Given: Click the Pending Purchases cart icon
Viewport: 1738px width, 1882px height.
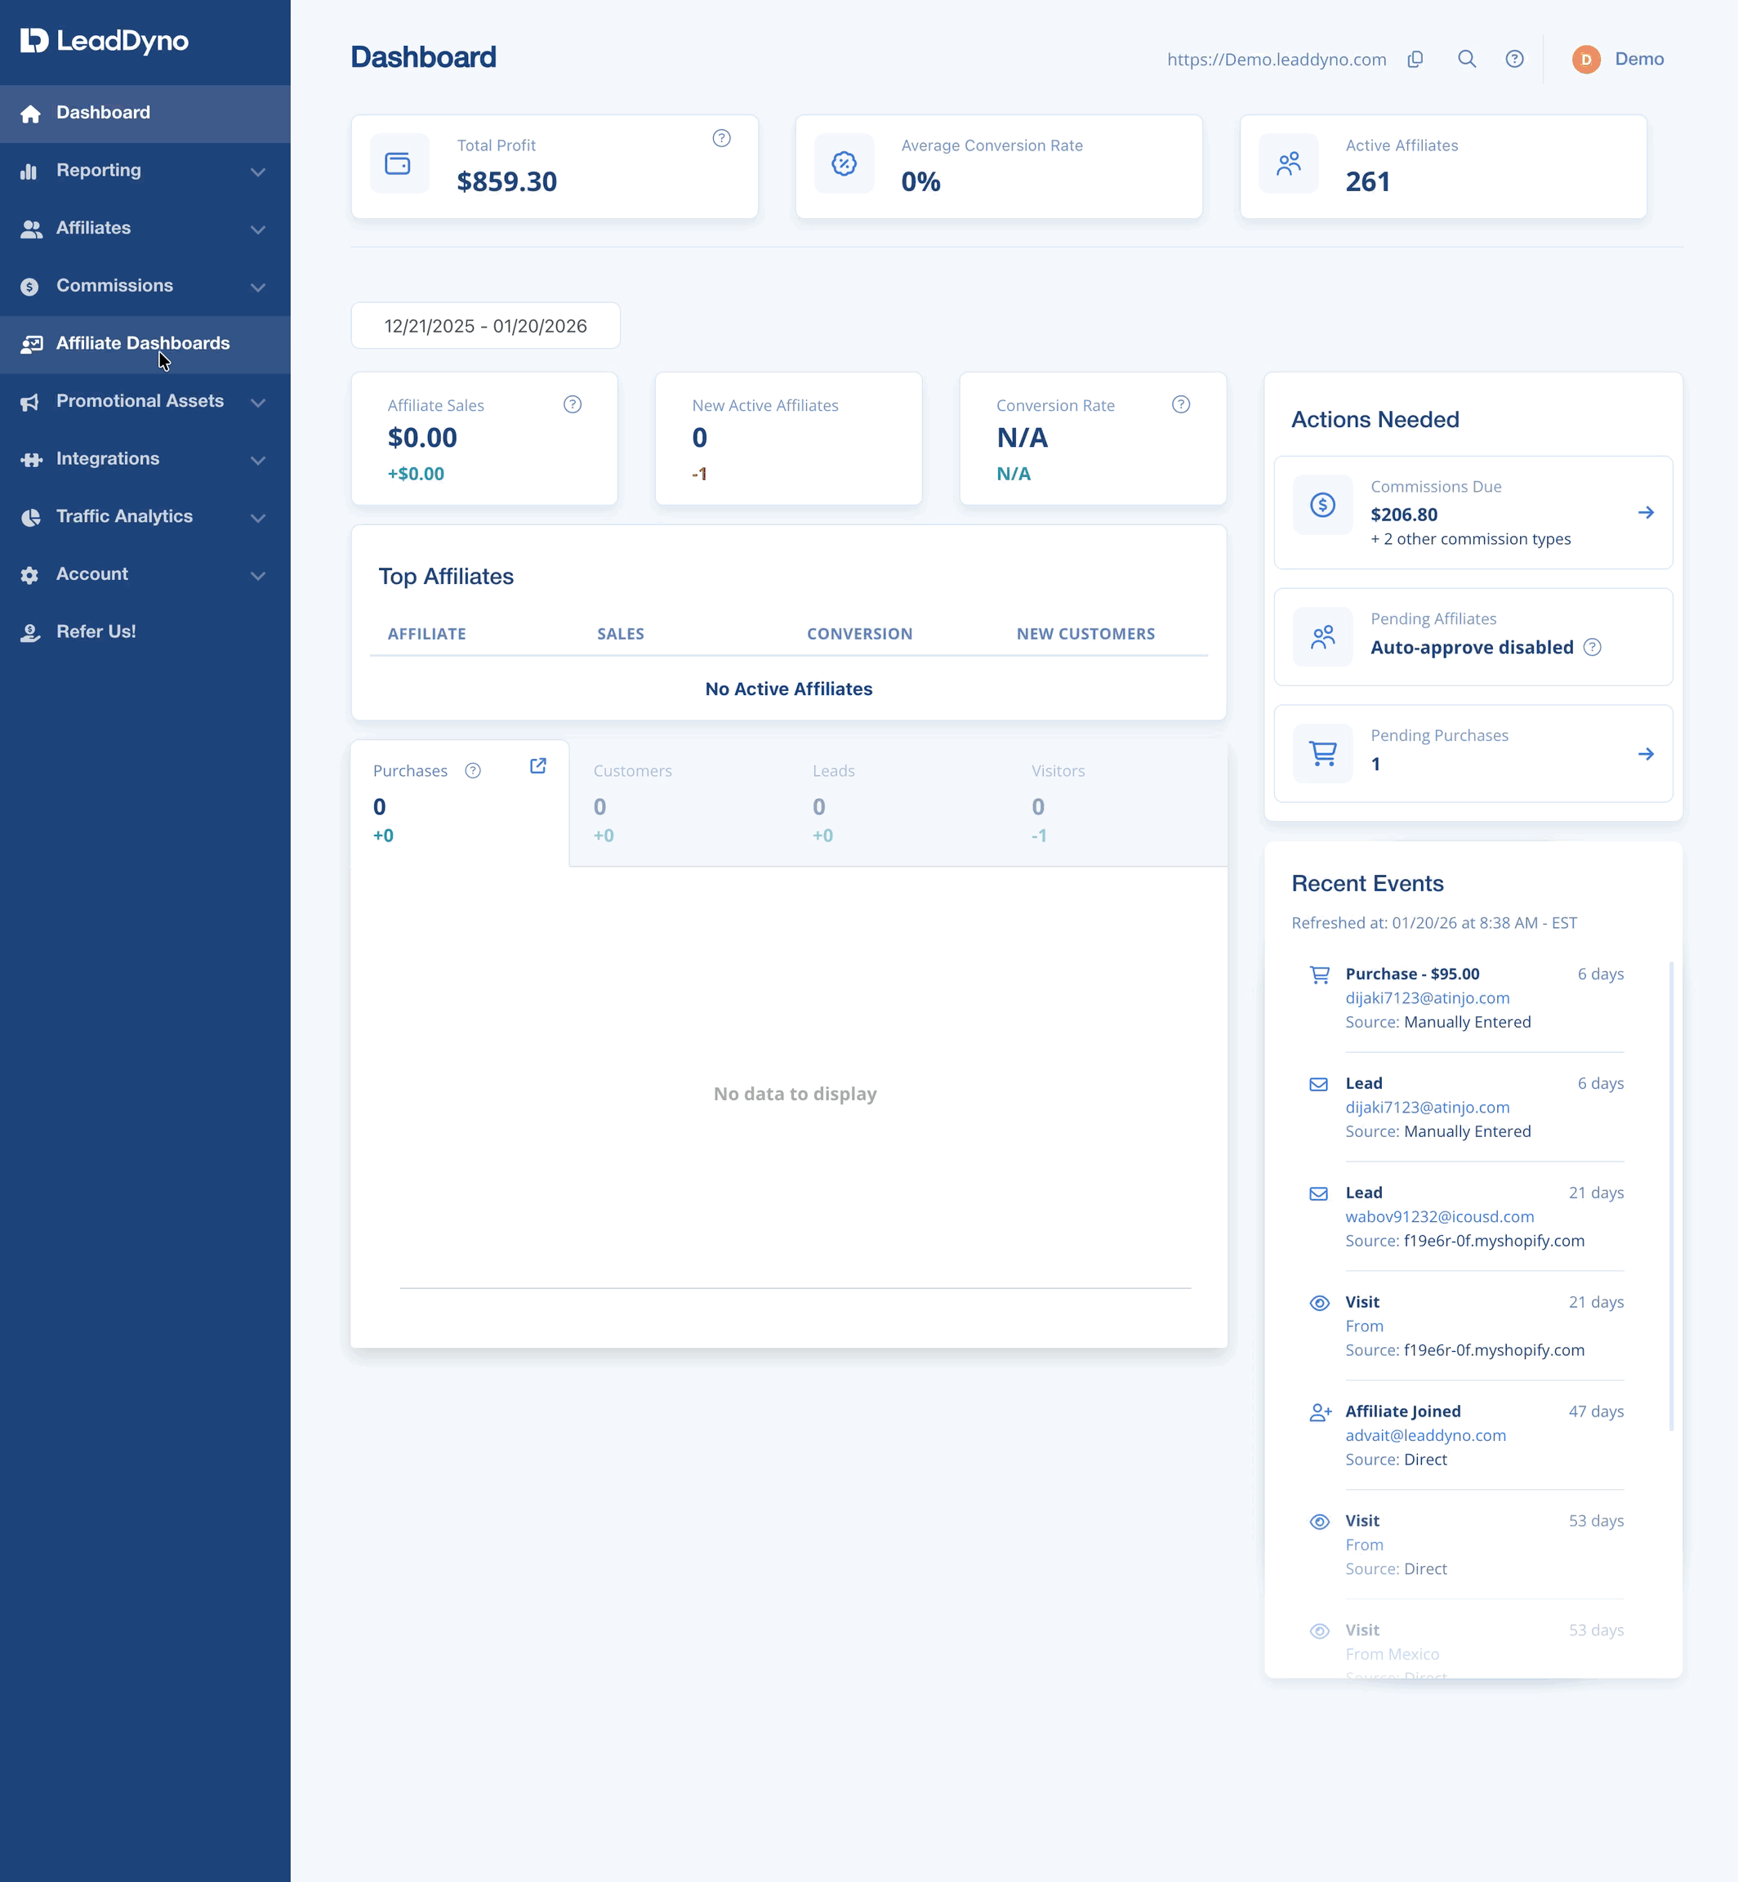Looking at the screenshot, I should pyautogui.click(x=1322, y=753).
